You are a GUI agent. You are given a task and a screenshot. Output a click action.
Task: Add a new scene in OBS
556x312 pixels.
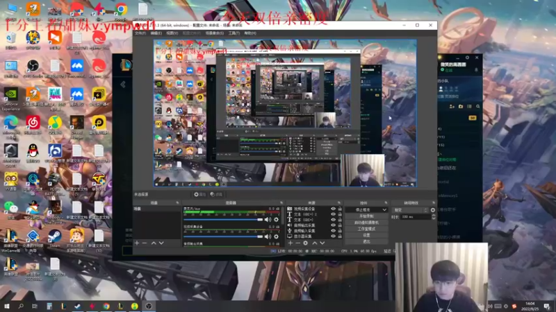click(x=137, y=243)
